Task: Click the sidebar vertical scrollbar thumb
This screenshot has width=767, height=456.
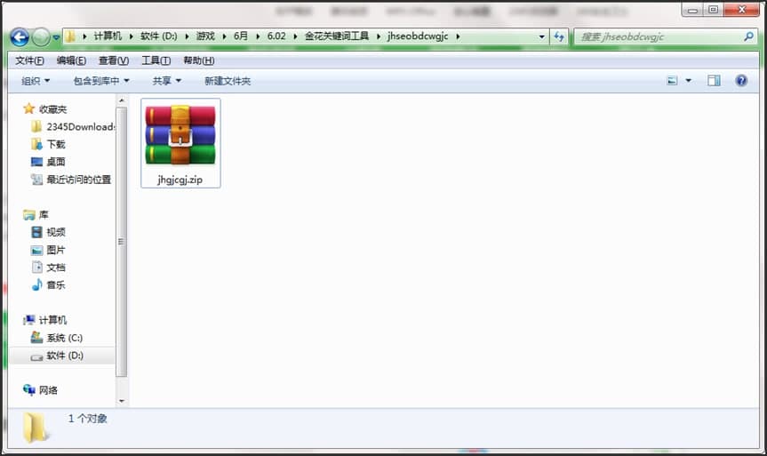Action: click(x=121, y=242)
